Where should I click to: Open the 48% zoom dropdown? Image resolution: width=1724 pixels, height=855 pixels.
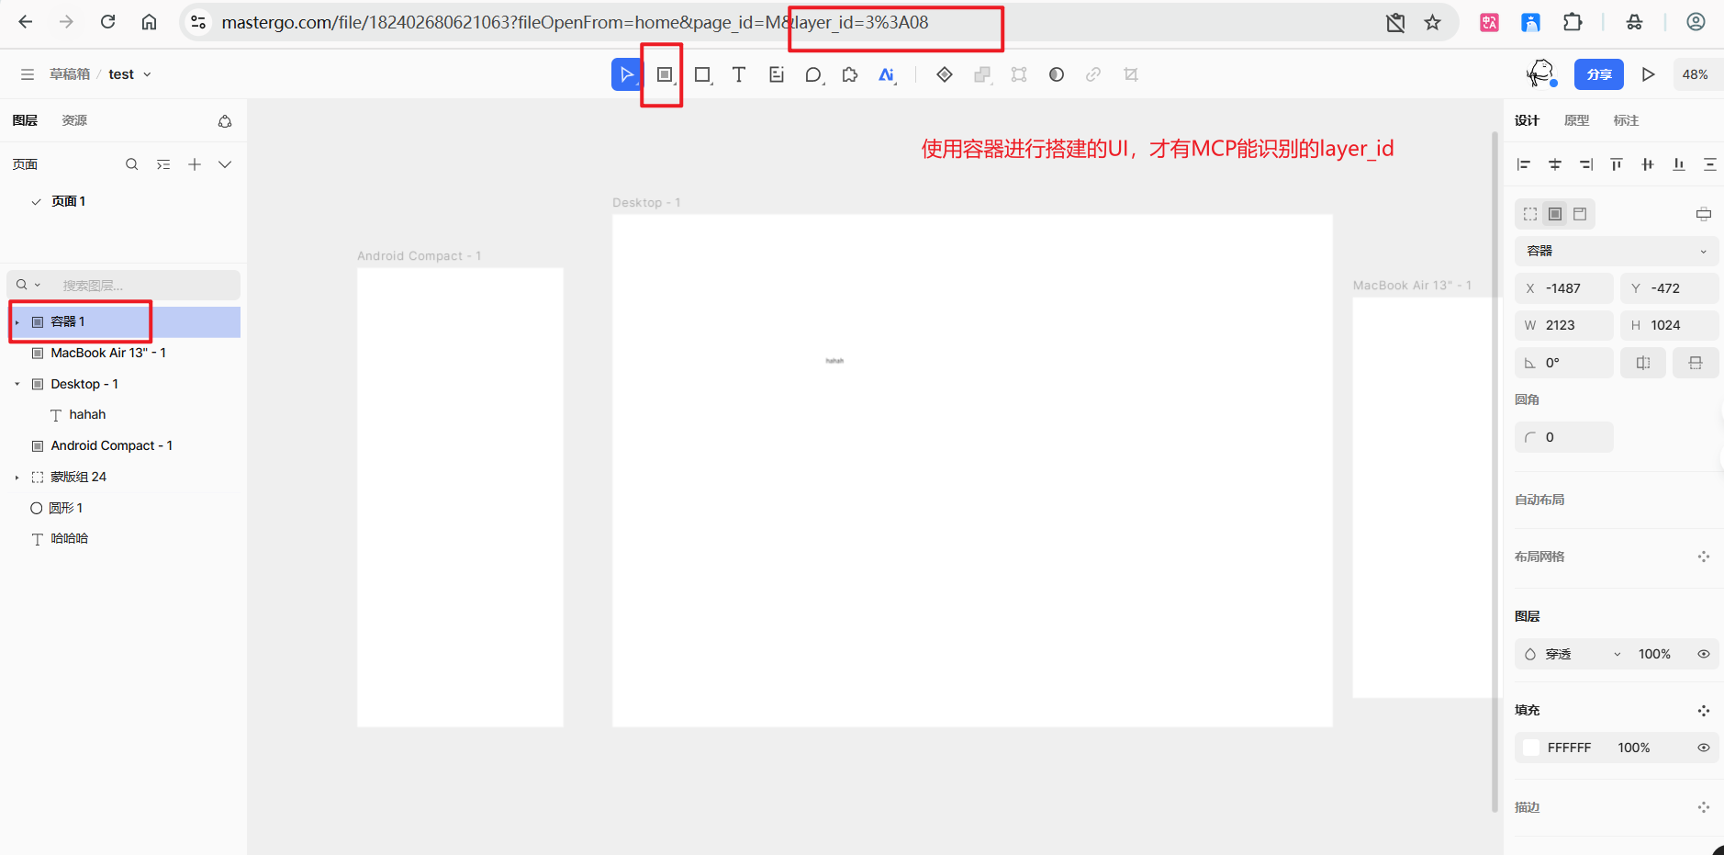coord(1696,74)
